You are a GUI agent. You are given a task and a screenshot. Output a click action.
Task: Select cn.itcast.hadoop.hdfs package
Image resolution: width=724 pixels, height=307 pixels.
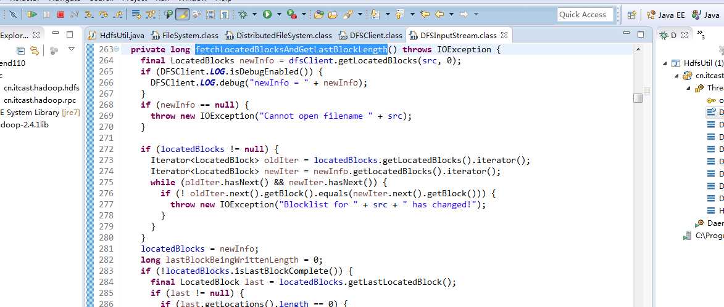(41, 87)
